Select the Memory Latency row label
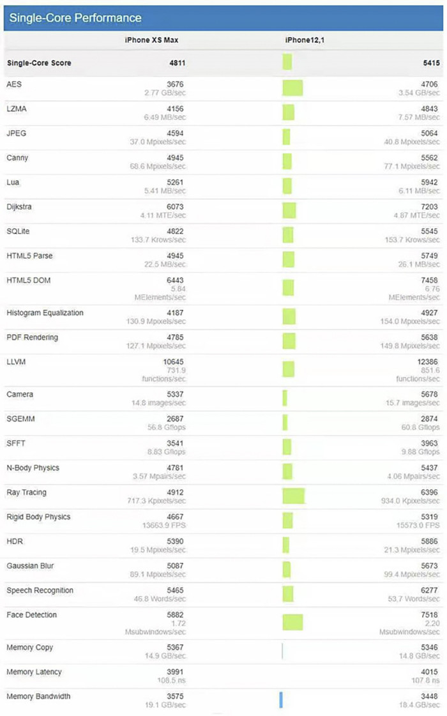This screenshot has height=716, width=447. [x=34, y=672]
